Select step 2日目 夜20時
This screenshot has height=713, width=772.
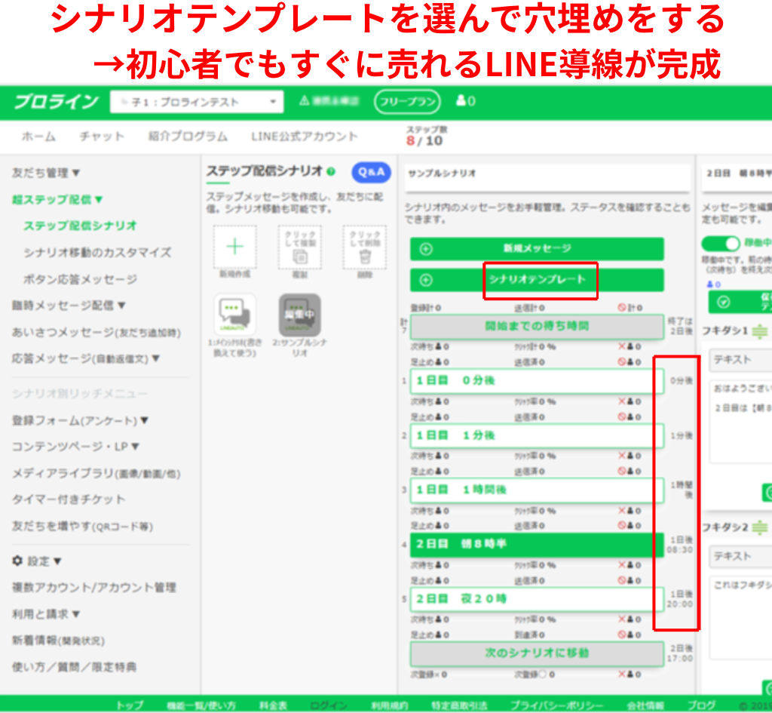click(537, 599)
